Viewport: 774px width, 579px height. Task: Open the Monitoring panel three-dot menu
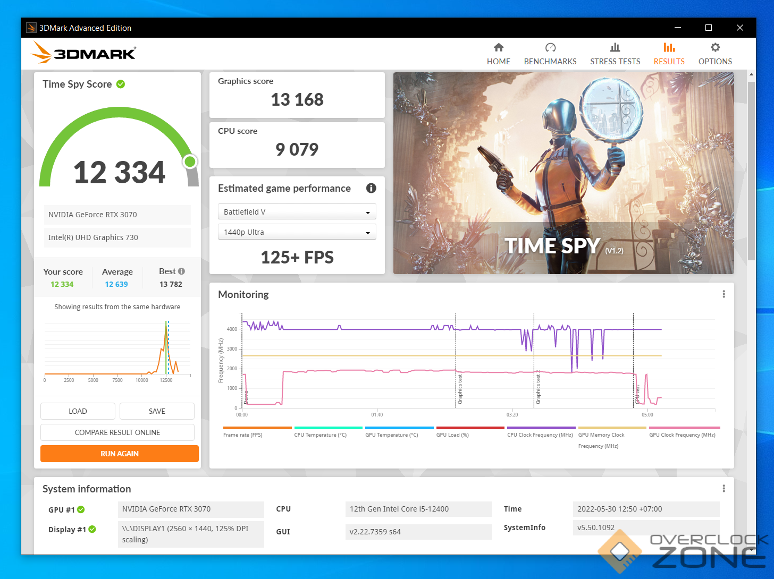tap(723, 294)
